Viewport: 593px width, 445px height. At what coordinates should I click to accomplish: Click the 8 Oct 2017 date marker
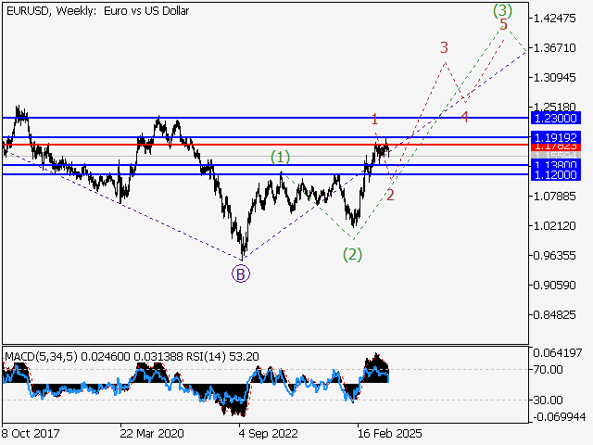[32, 432]
